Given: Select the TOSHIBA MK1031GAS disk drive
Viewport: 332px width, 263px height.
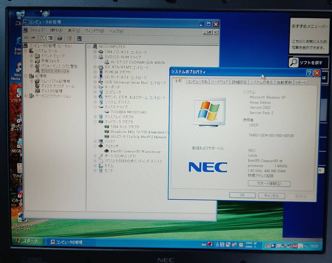Looking at the screenshot, I should point(129,112).
